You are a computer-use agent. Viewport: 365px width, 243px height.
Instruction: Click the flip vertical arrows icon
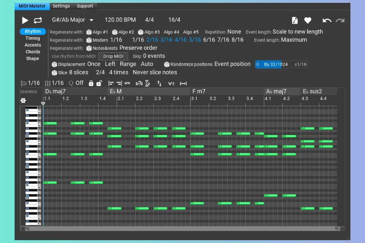(159, 83)
